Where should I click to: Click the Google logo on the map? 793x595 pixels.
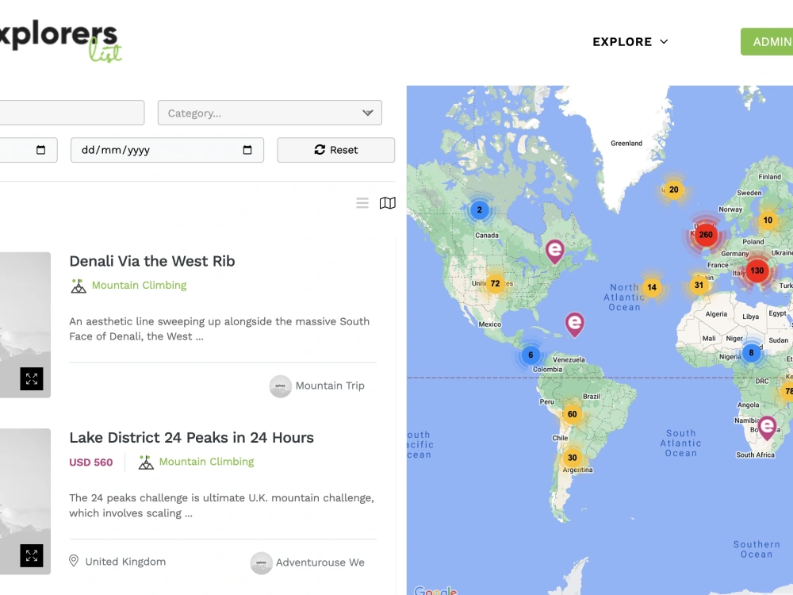tap(435, 590)
